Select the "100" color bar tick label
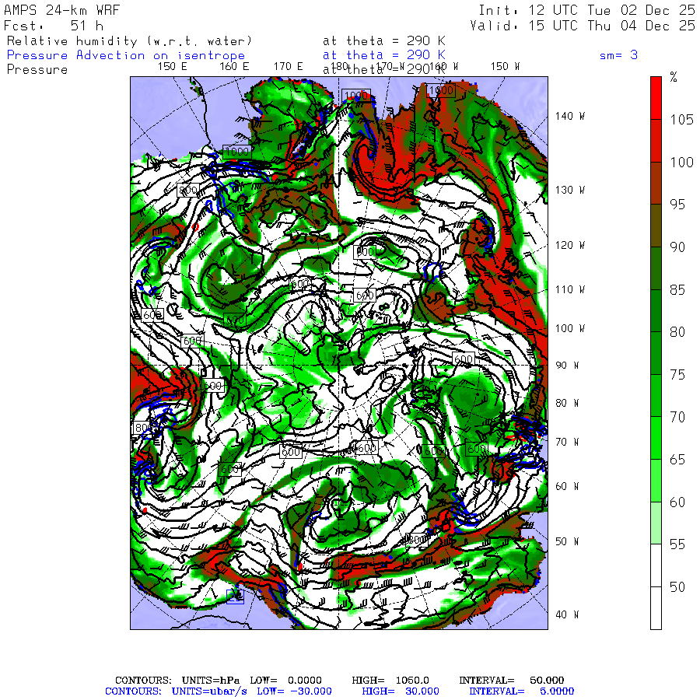Image resolution: width=700 pixels, height=700 pixels. 681,163
